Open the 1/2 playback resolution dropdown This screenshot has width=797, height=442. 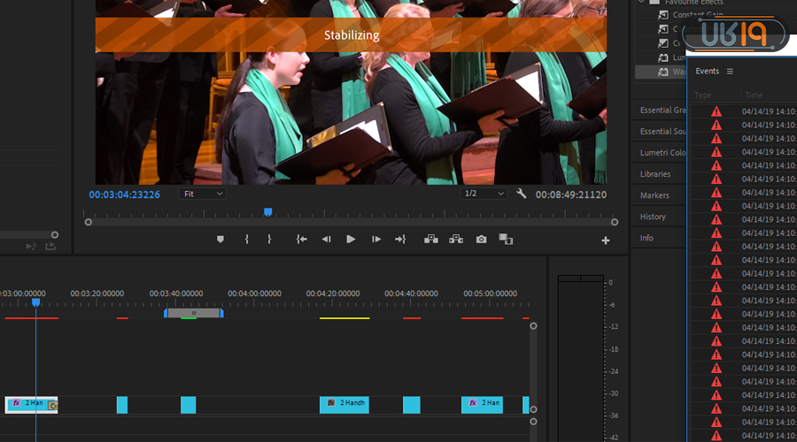[x=484, y=194]
